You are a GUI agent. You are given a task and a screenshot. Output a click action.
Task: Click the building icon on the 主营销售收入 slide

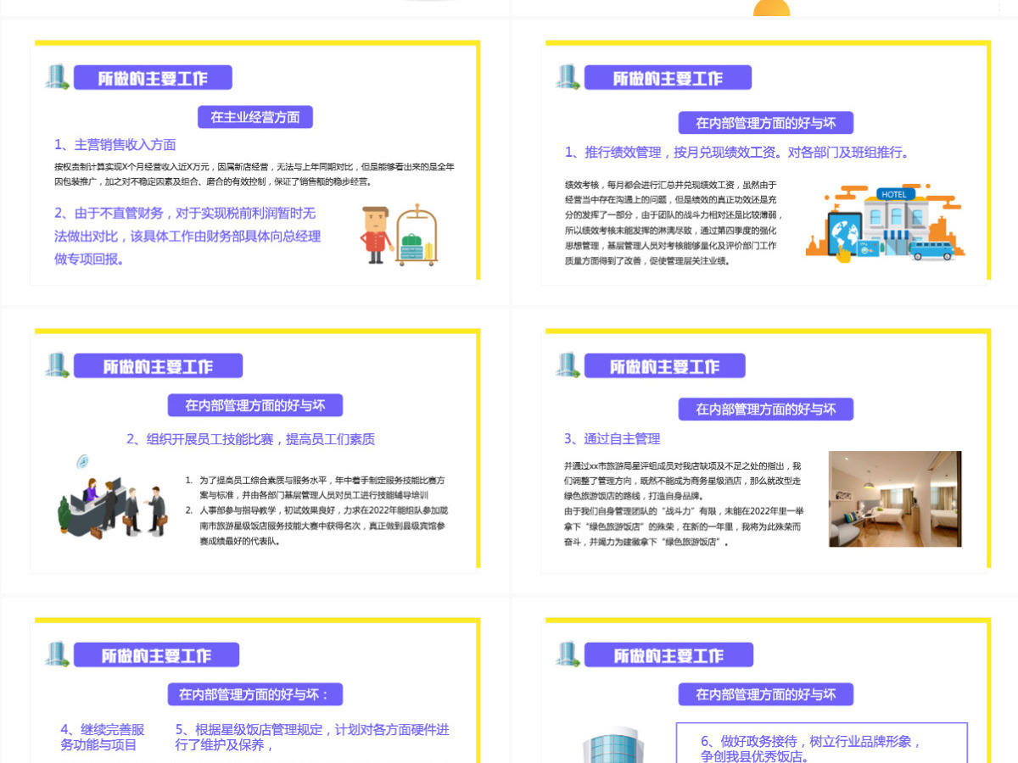[x=58, y=77]
